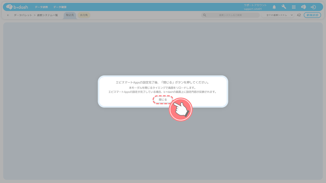Expand the 全ての連携システム dropdown
326x183 pixels.
(x=278, y=15)
